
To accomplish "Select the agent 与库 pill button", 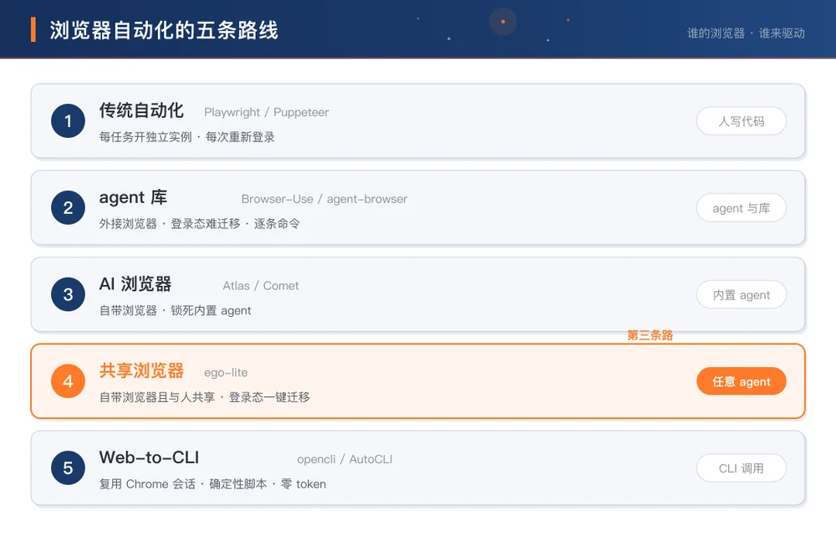I will [x=741, y=208].
